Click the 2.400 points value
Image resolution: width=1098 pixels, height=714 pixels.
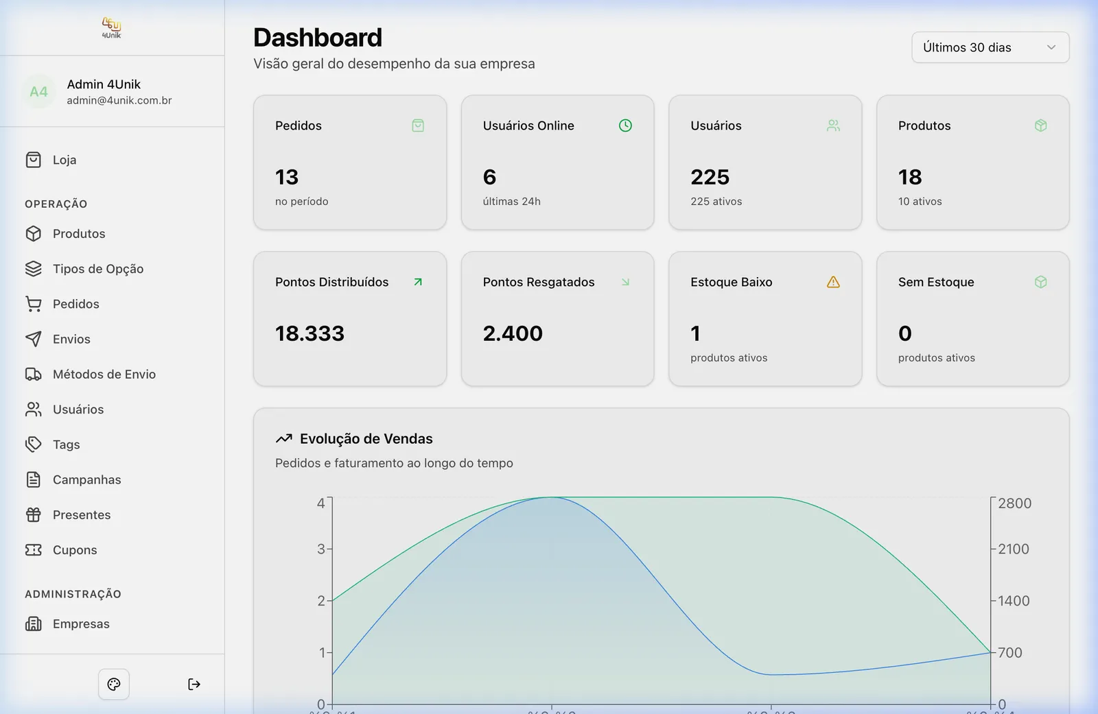tap(513, 333)
